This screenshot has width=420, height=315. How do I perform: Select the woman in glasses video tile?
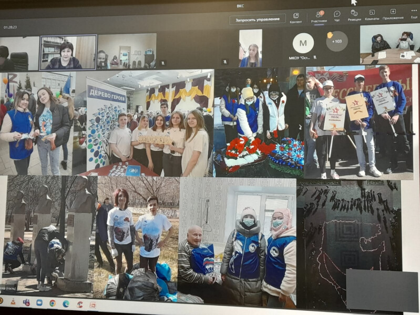point(68,52)
